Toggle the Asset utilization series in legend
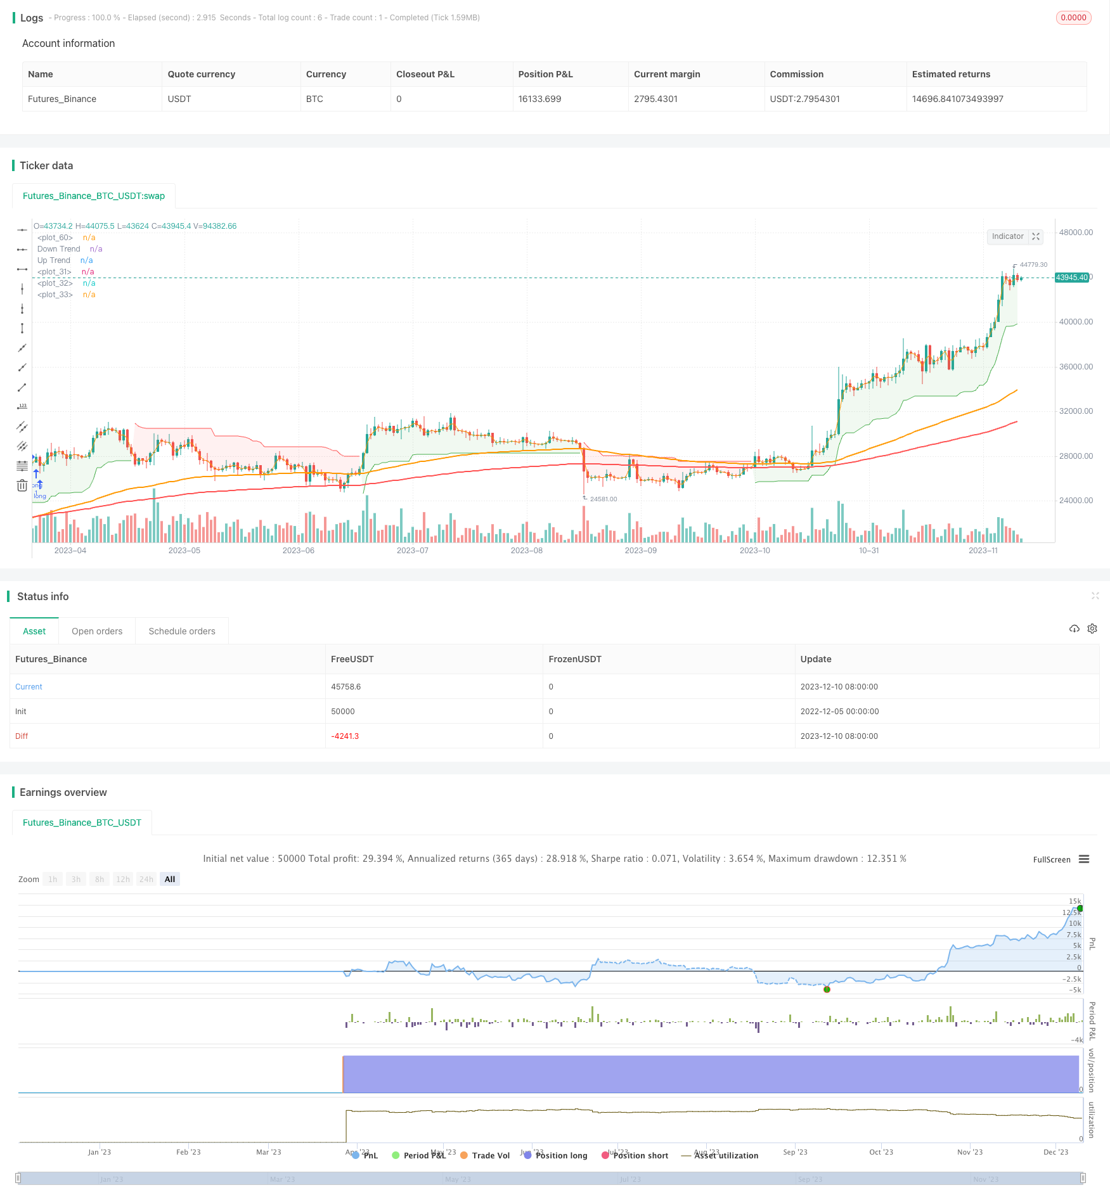This screenshot has height=1204, width=1110. point(720,1155)
